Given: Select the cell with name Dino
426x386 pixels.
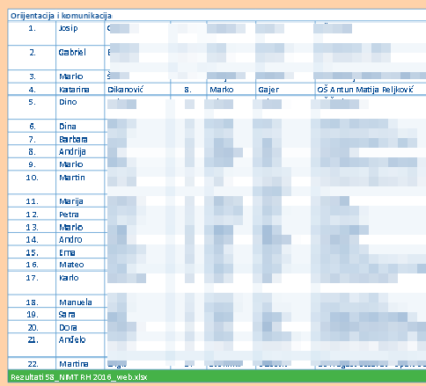Looking at the screenshot, I should tap(80, 107).
